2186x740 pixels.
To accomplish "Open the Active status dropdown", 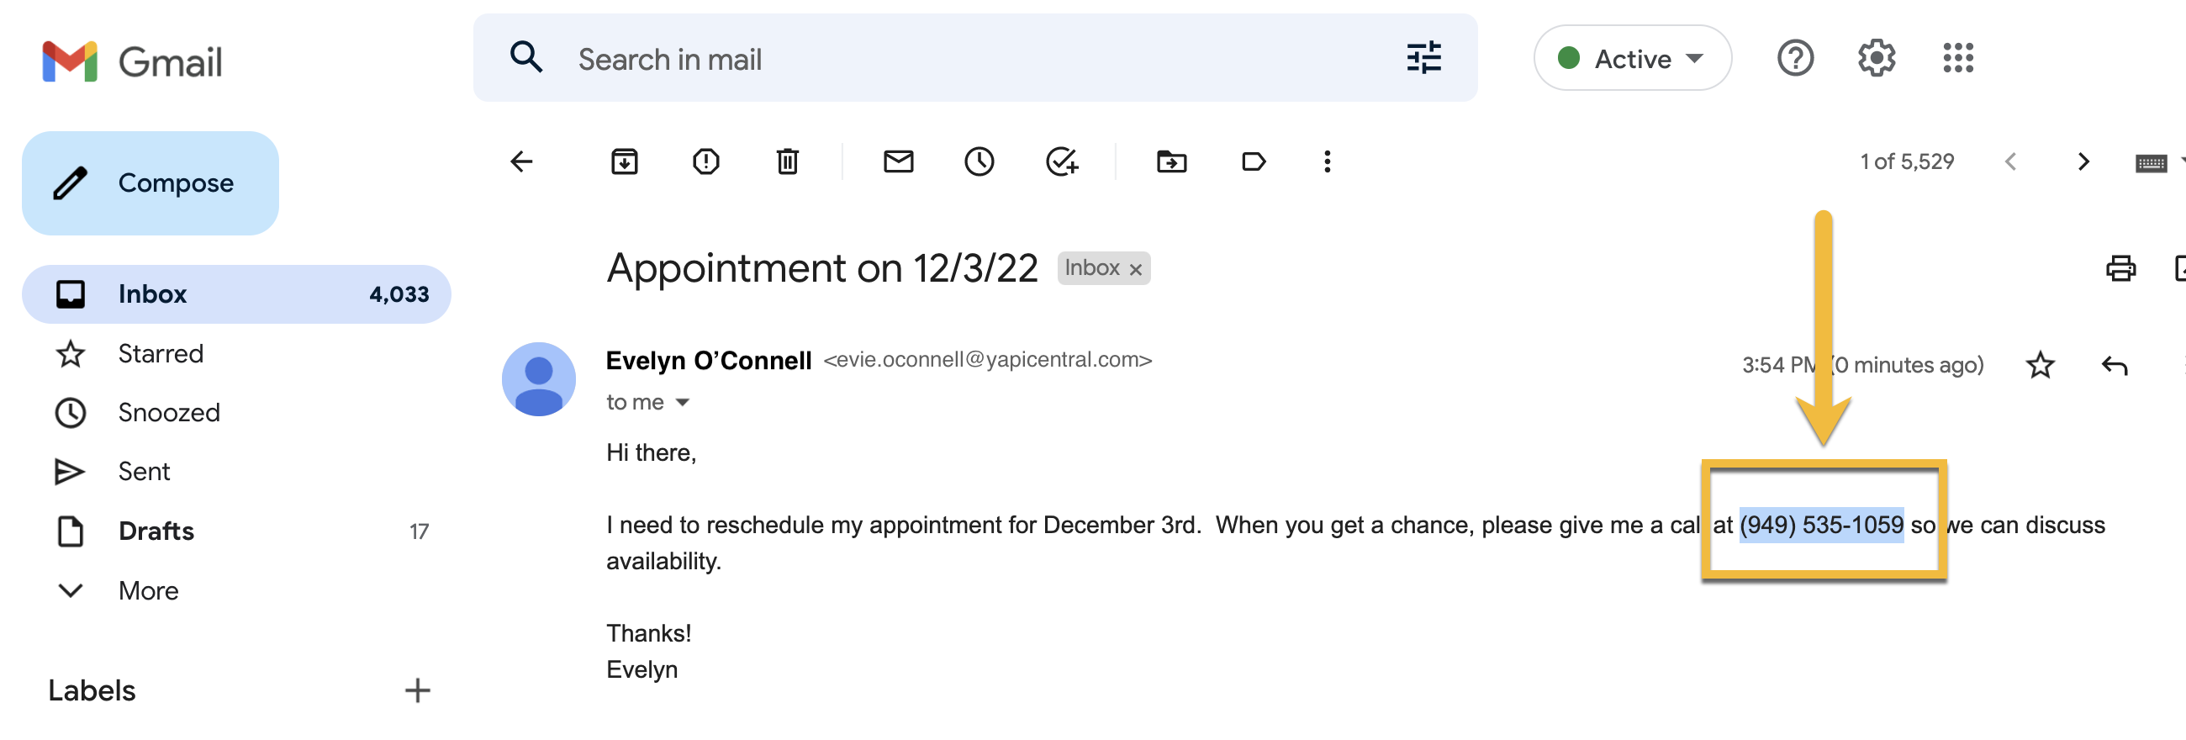I will 1632,59.
